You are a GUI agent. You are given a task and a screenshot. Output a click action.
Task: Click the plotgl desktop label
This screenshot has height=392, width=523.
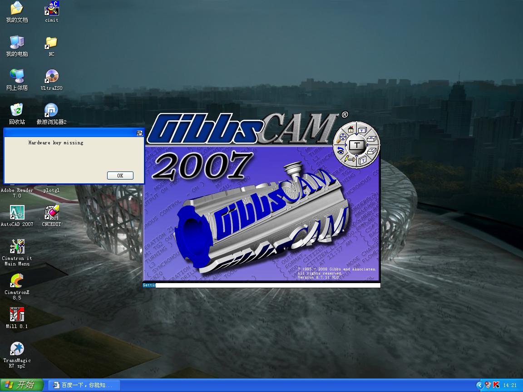[51, 191]
